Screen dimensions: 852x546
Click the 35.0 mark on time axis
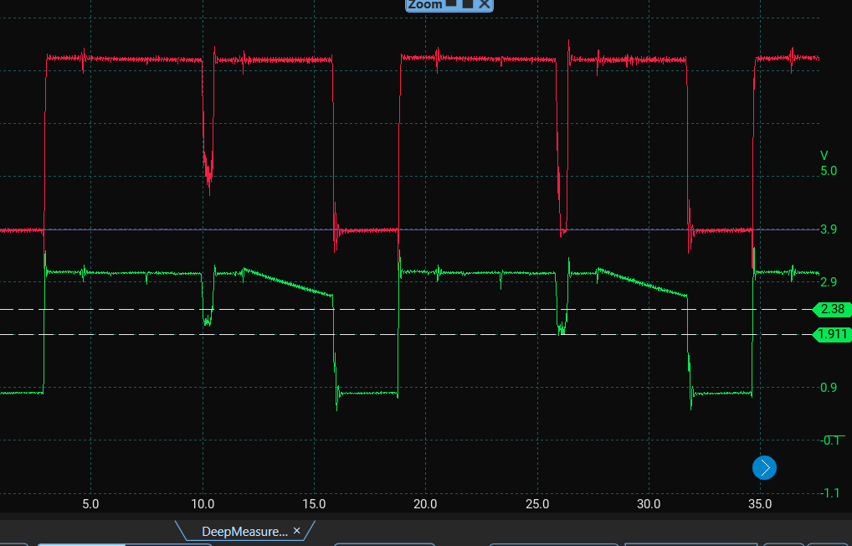tap(760, 504)
